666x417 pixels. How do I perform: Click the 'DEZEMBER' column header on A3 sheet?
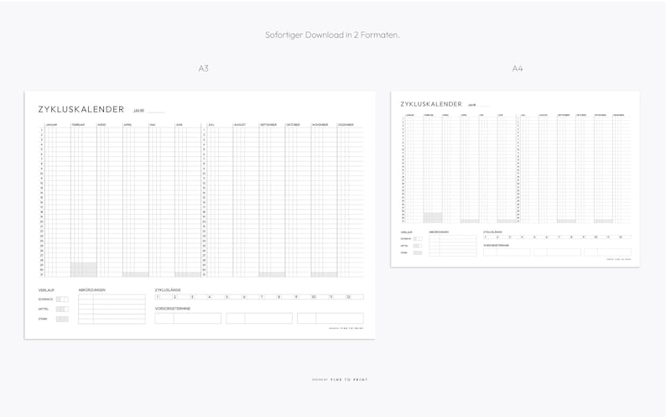[x=346, y=124]
